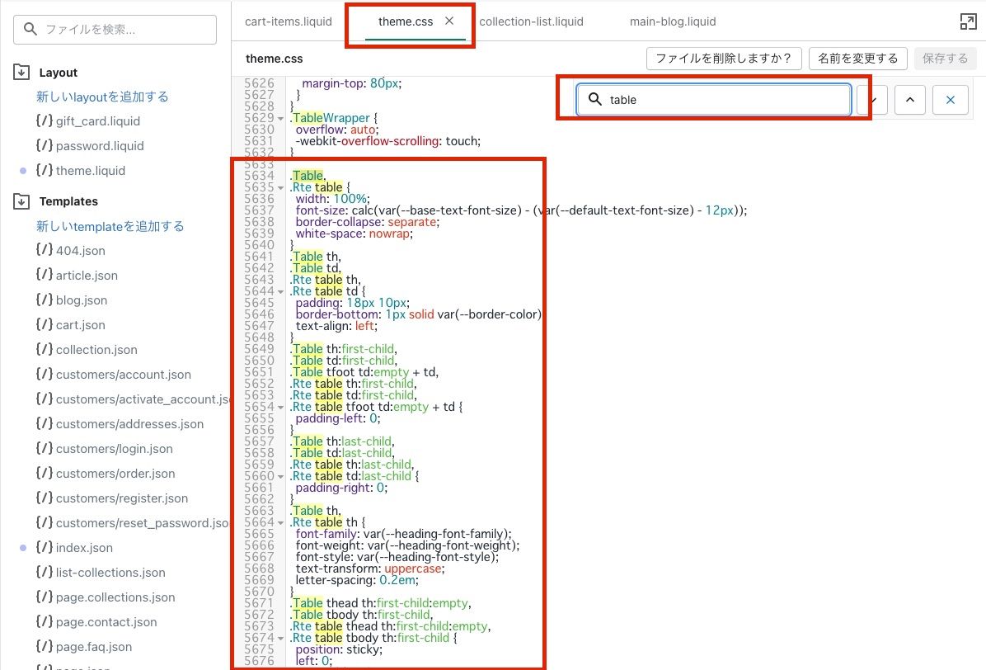Click 新しいlayoutを追加する link

point(102,97)
